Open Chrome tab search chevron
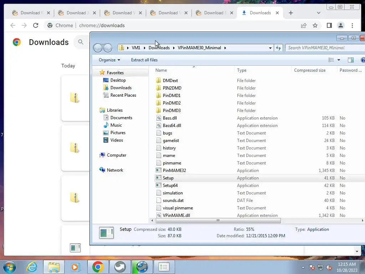This screenshot has width=365, height=274. [x=318, y=13]
